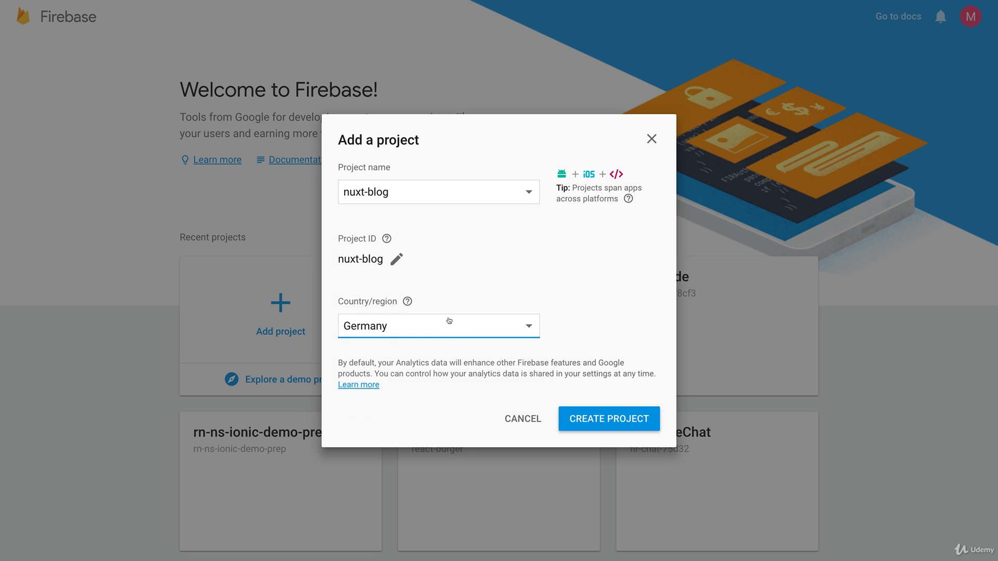Click Go to docs link
Screen dimensions: 998x561
(898, 16)
